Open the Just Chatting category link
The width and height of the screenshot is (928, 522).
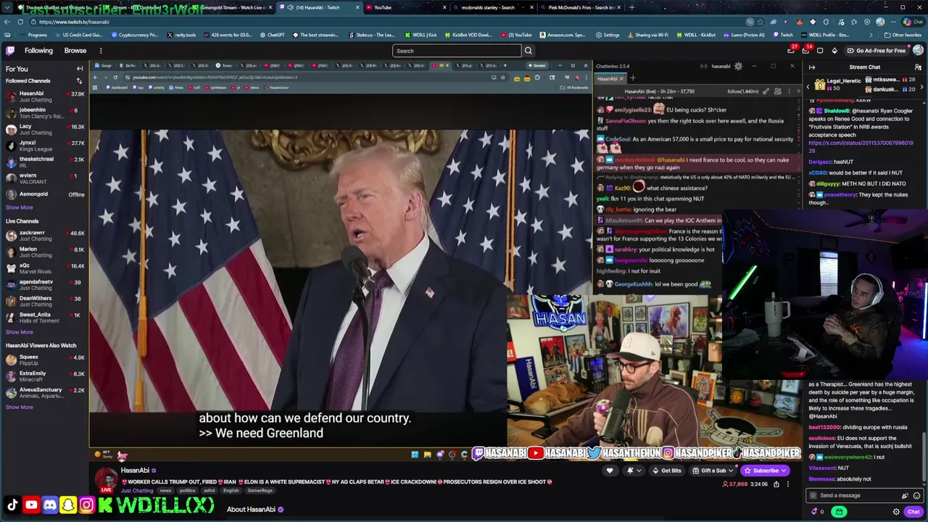point(136,490)
